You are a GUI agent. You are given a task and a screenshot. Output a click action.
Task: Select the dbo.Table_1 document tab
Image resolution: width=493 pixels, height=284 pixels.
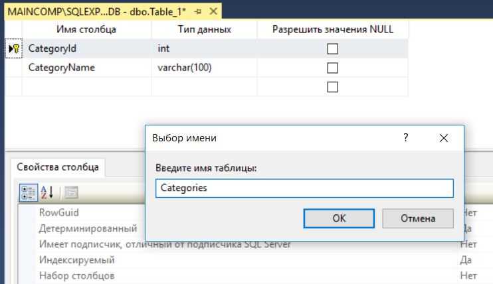click(100, 12)
